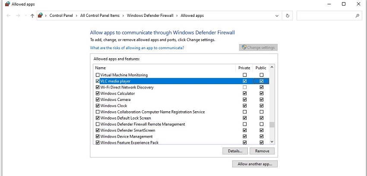The width and height of the screenshot is (367, 176).
Task: Expand chevron after Control Panel breadcrumb
Action: pos(78,16)
